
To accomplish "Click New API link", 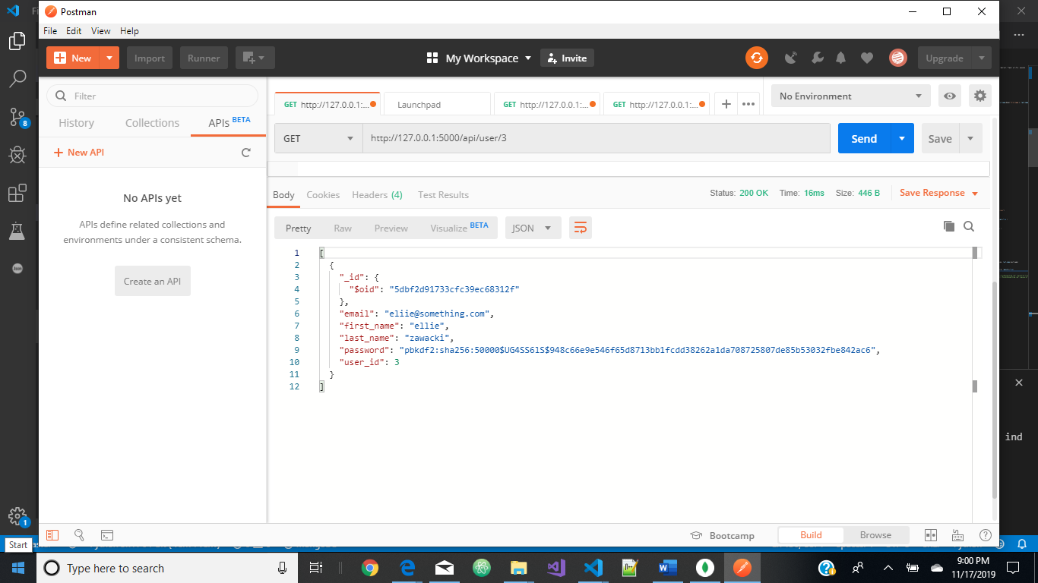I will (x=79, y=153).
